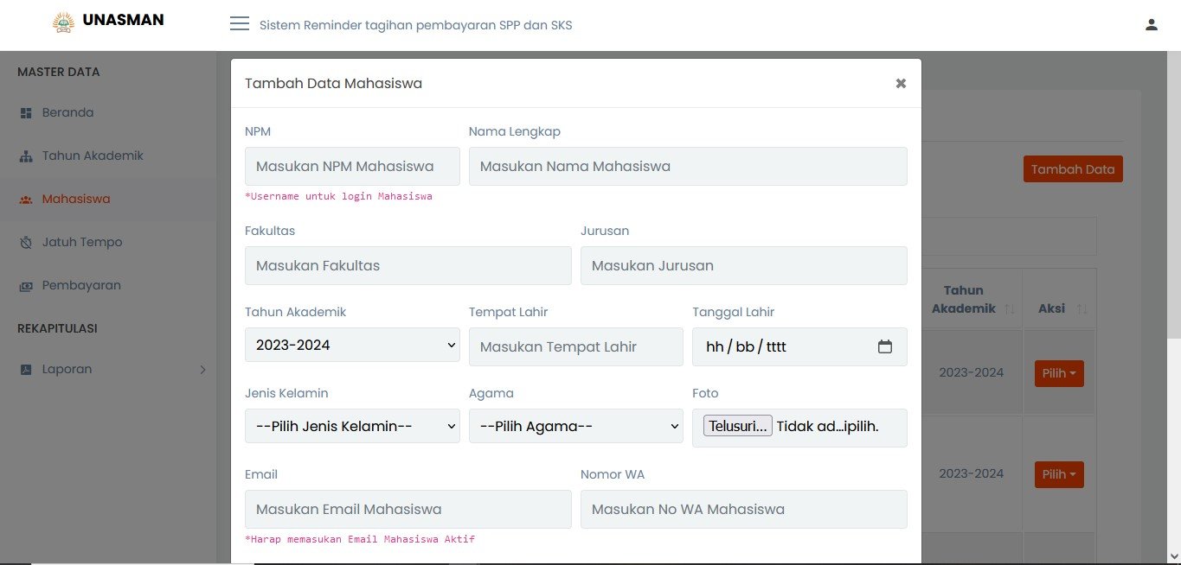1181x565 pixels.
Task: Click the Pembayaran sidebar icon
Action: point(26,286)
